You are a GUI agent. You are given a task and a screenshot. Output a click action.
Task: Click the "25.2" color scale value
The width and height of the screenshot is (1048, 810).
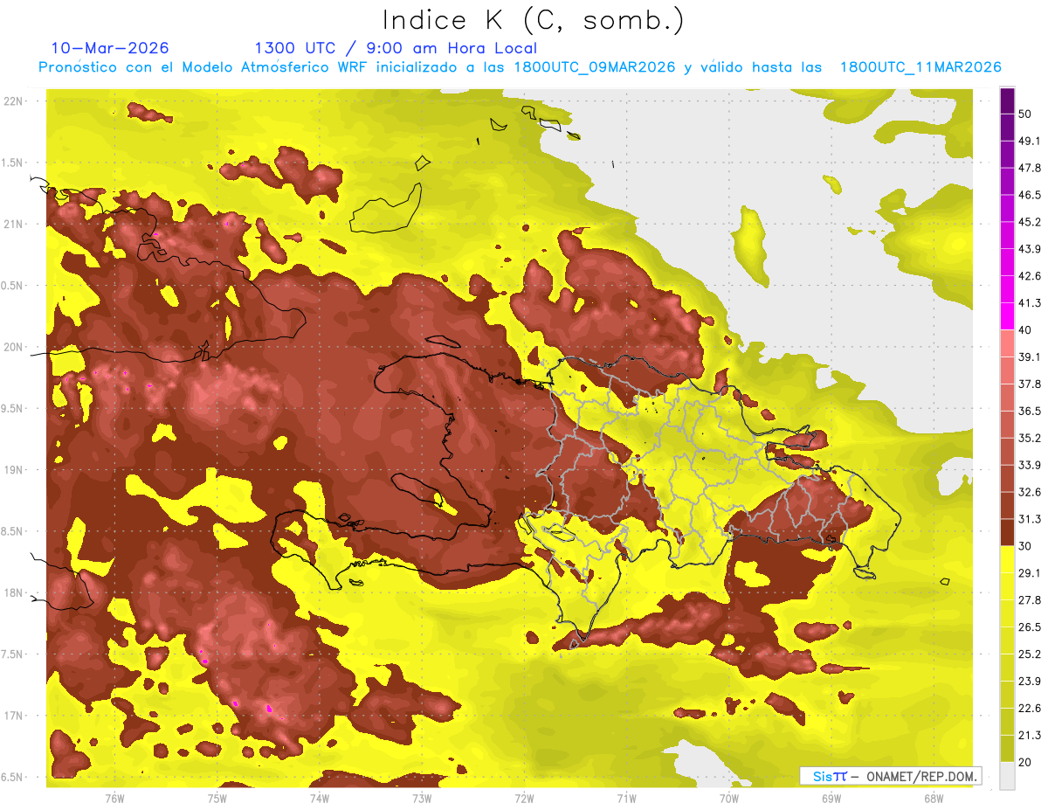1030,654
